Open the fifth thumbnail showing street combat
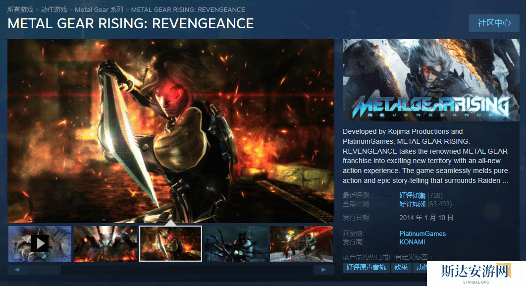The height and width of the screenshot is (286, 526). pyautogui.click(x=301, y=243)
